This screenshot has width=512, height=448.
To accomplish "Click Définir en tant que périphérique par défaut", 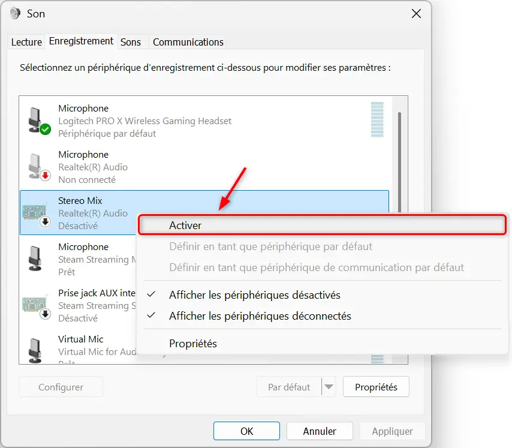I will point(271,246).
